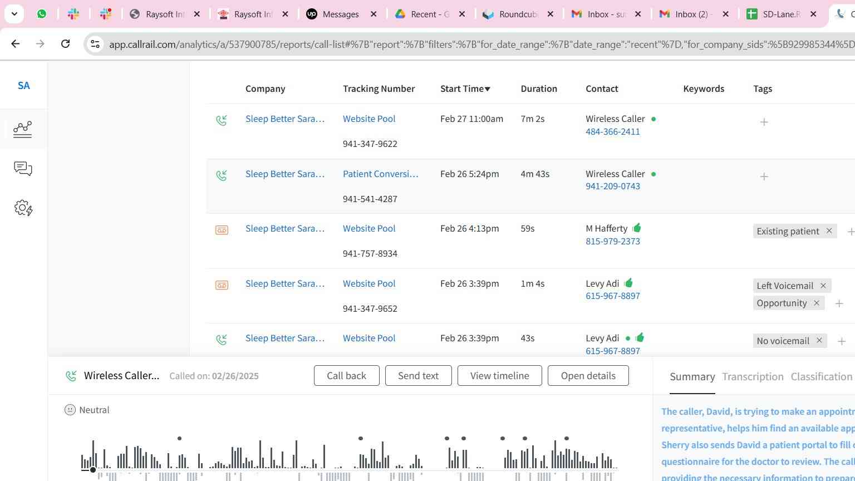This screenshot has height=481, width=855.
Task: Remove the Opportunity tag
Action: pyautogui.click(x=817, y=303)
